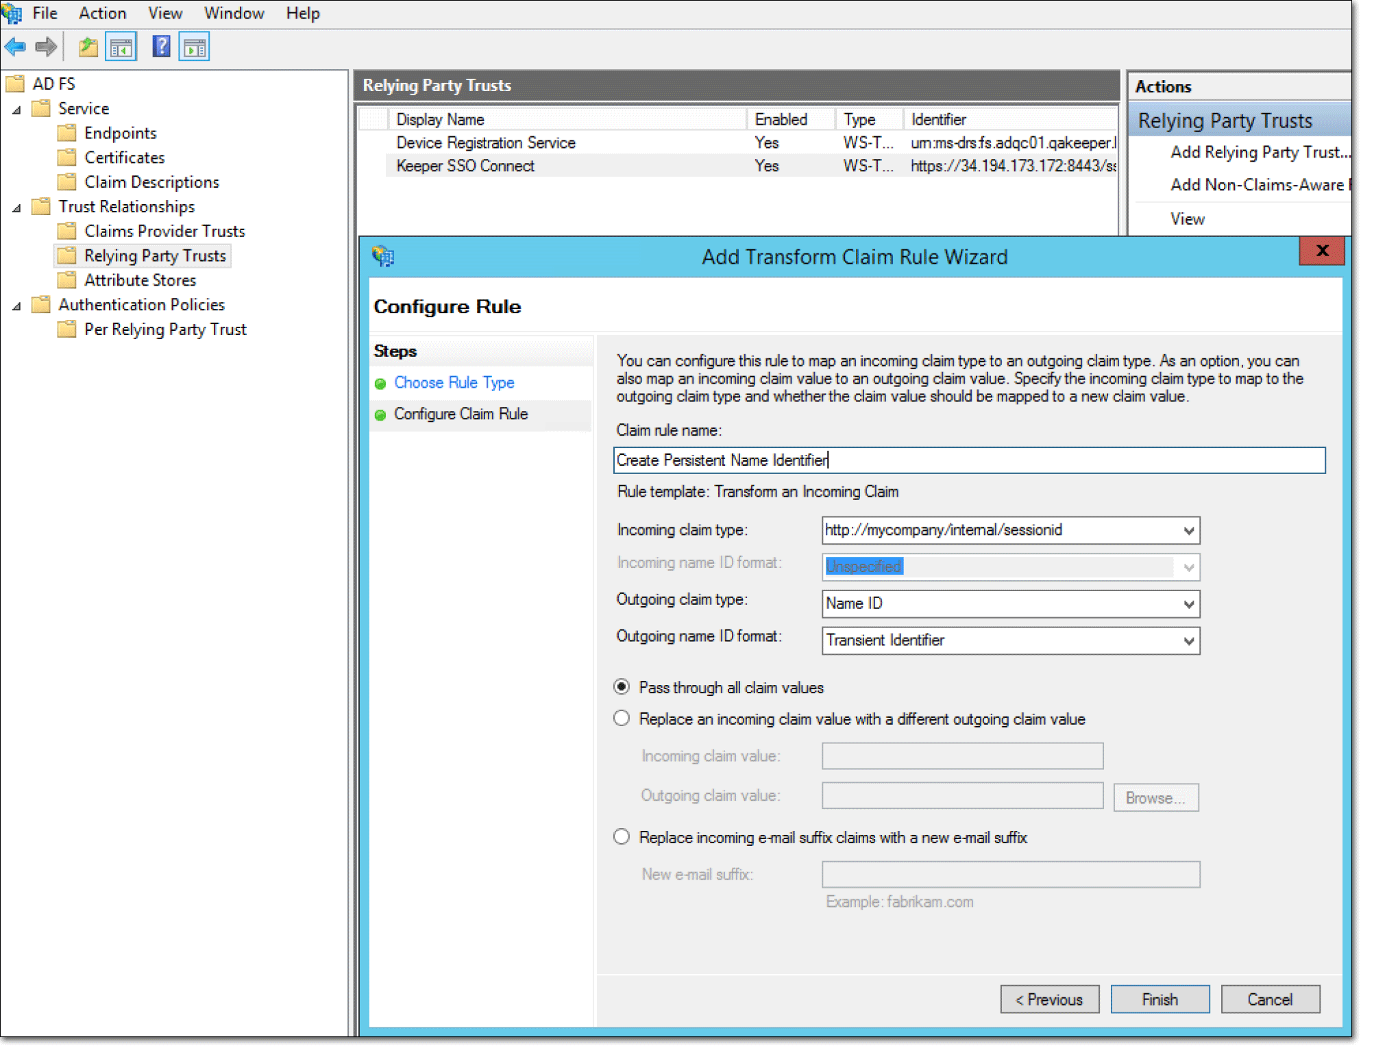Collapse the Trust Relationships tree node
The height and width of the screenshot is (1059, 1374).
pos(16,206)
